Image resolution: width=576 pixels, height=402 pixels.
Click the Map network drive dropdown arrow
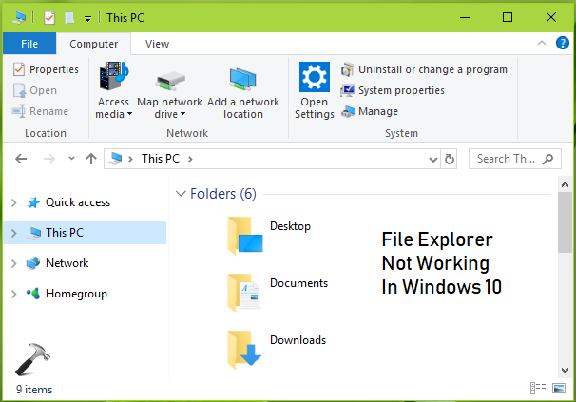(x=182, y=114)
